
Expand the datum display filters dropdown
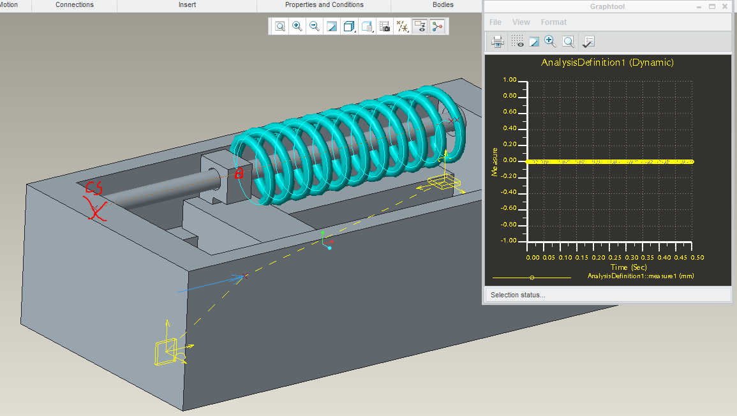pyautogui.click(x=402, y=26)
